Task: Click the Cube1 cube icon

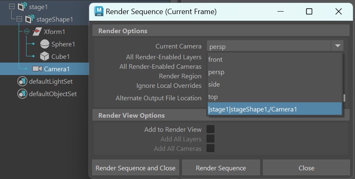Action: (44, 56)
